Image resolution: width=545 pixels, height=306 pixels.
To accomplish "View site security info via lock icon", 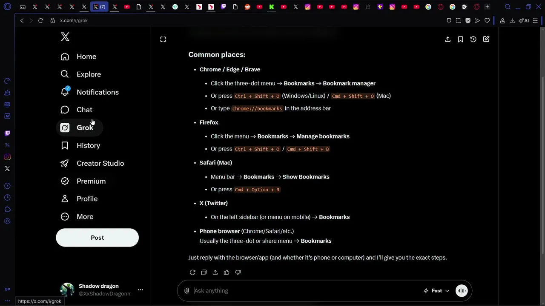I will (x=53, y=20).
